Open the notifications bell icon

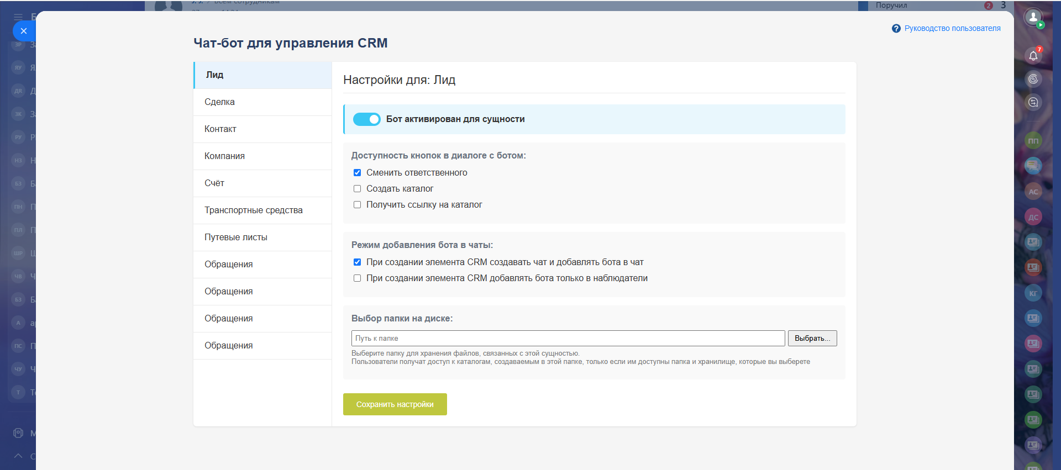(1033, 55)
